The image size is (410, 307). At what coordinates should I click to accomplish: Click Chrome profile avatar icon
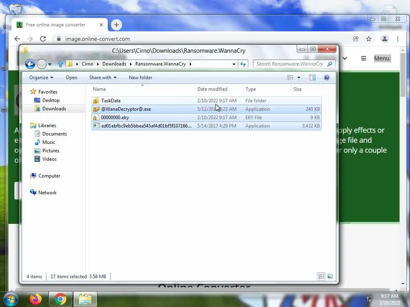coord(385,39)
